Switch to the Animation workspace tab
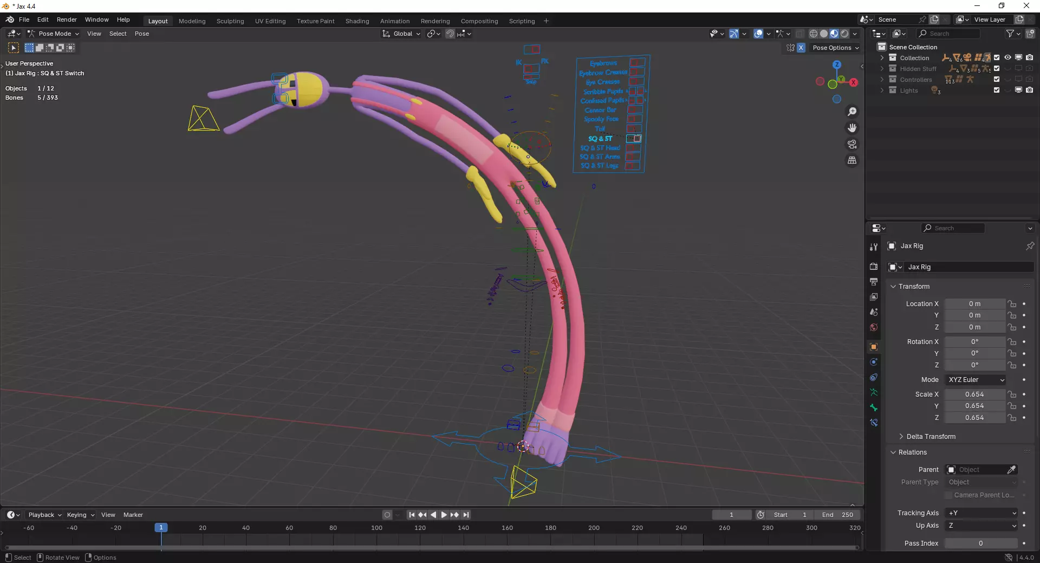1040x563 pixels. (394, 21)
